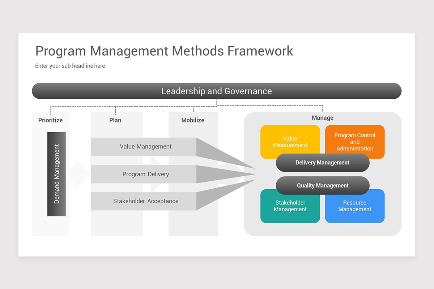Select the Value Measurement yellow block
The image size is (434, 289).
pos(290,142)
